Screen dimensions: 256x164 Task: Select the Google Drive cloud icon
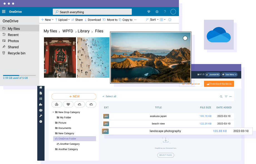(57, 104)
